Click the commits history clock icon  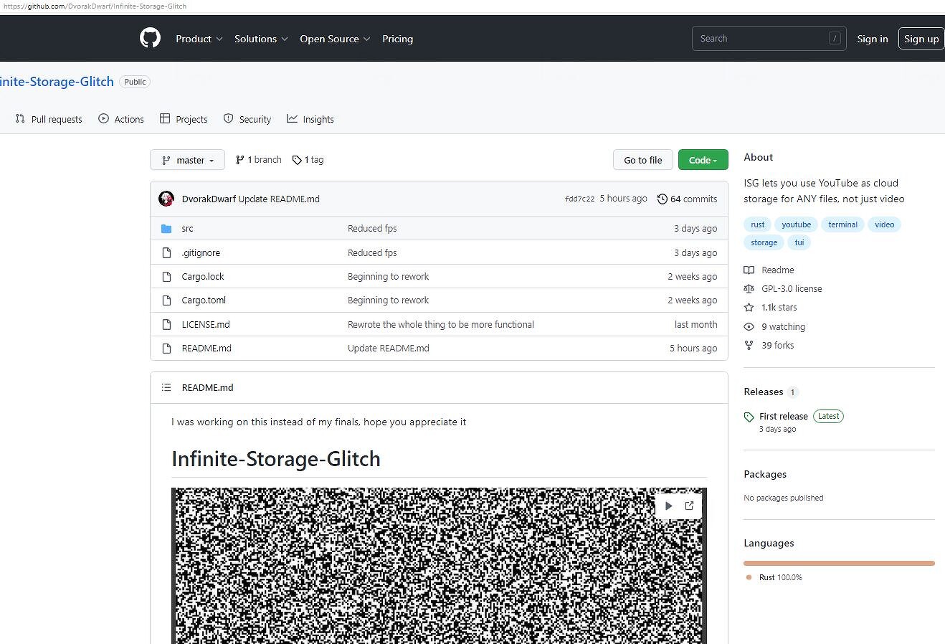[x=662, y=199]
